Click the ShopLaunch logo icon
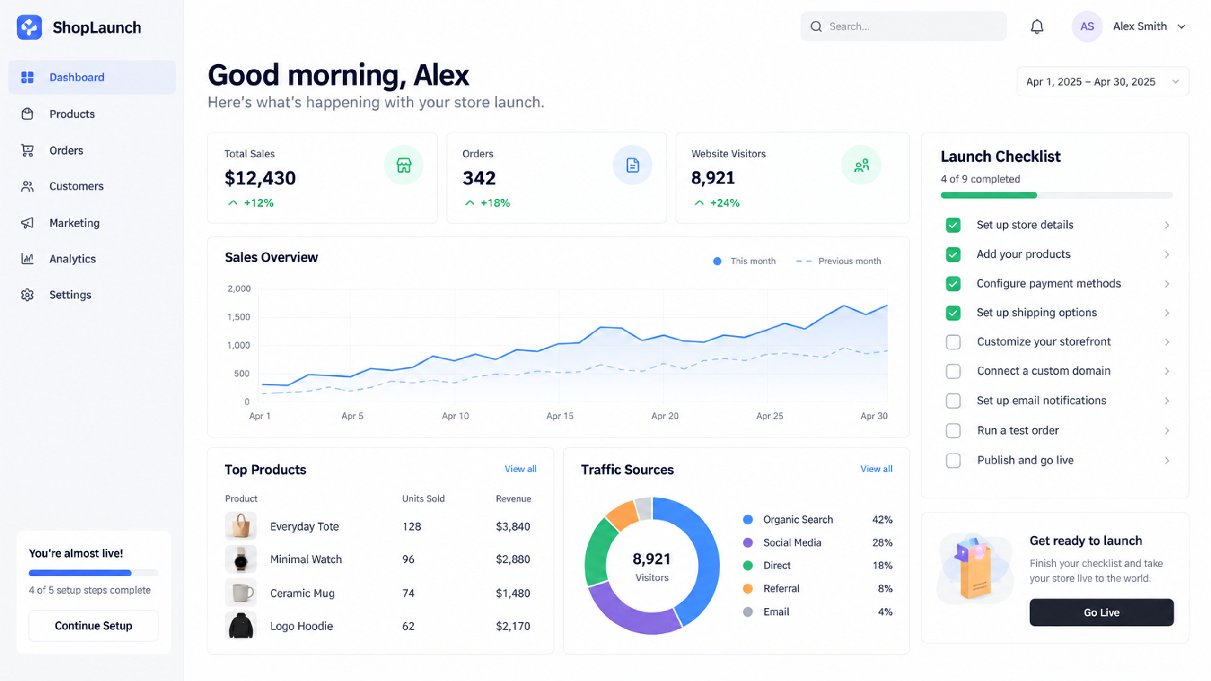 [29, 27]
